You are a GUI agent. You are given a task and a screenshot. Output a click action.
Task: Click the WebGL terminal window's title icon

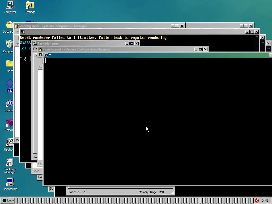click(23, 31)
